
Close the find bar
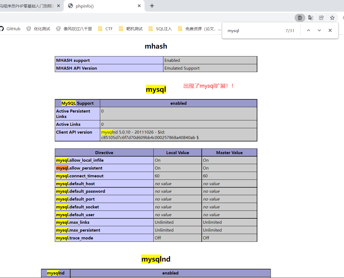330,30
